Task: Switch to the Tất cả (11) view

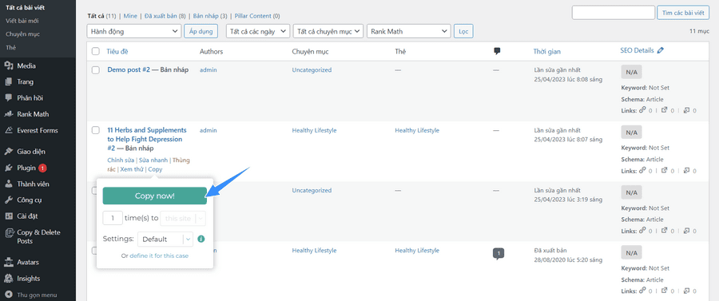Action: tap(102, 16)
